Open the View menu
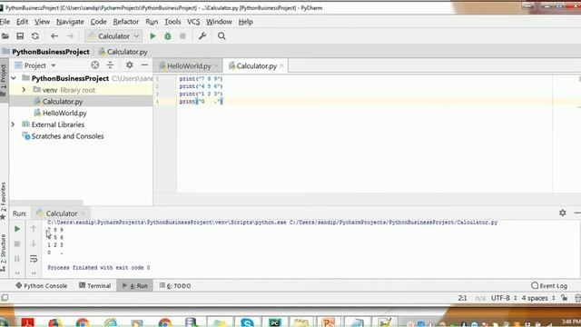This screenshot has width=581, height=327. 42,22
